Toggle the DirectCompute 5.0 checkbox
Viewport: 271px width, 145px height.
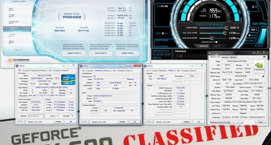[x=250, y=117]
